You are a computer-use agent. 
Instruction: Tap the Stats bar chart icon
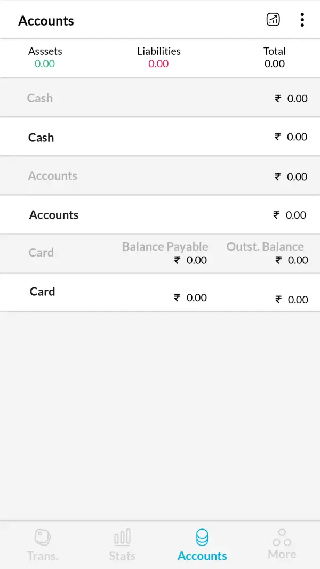tap(122, 537)
